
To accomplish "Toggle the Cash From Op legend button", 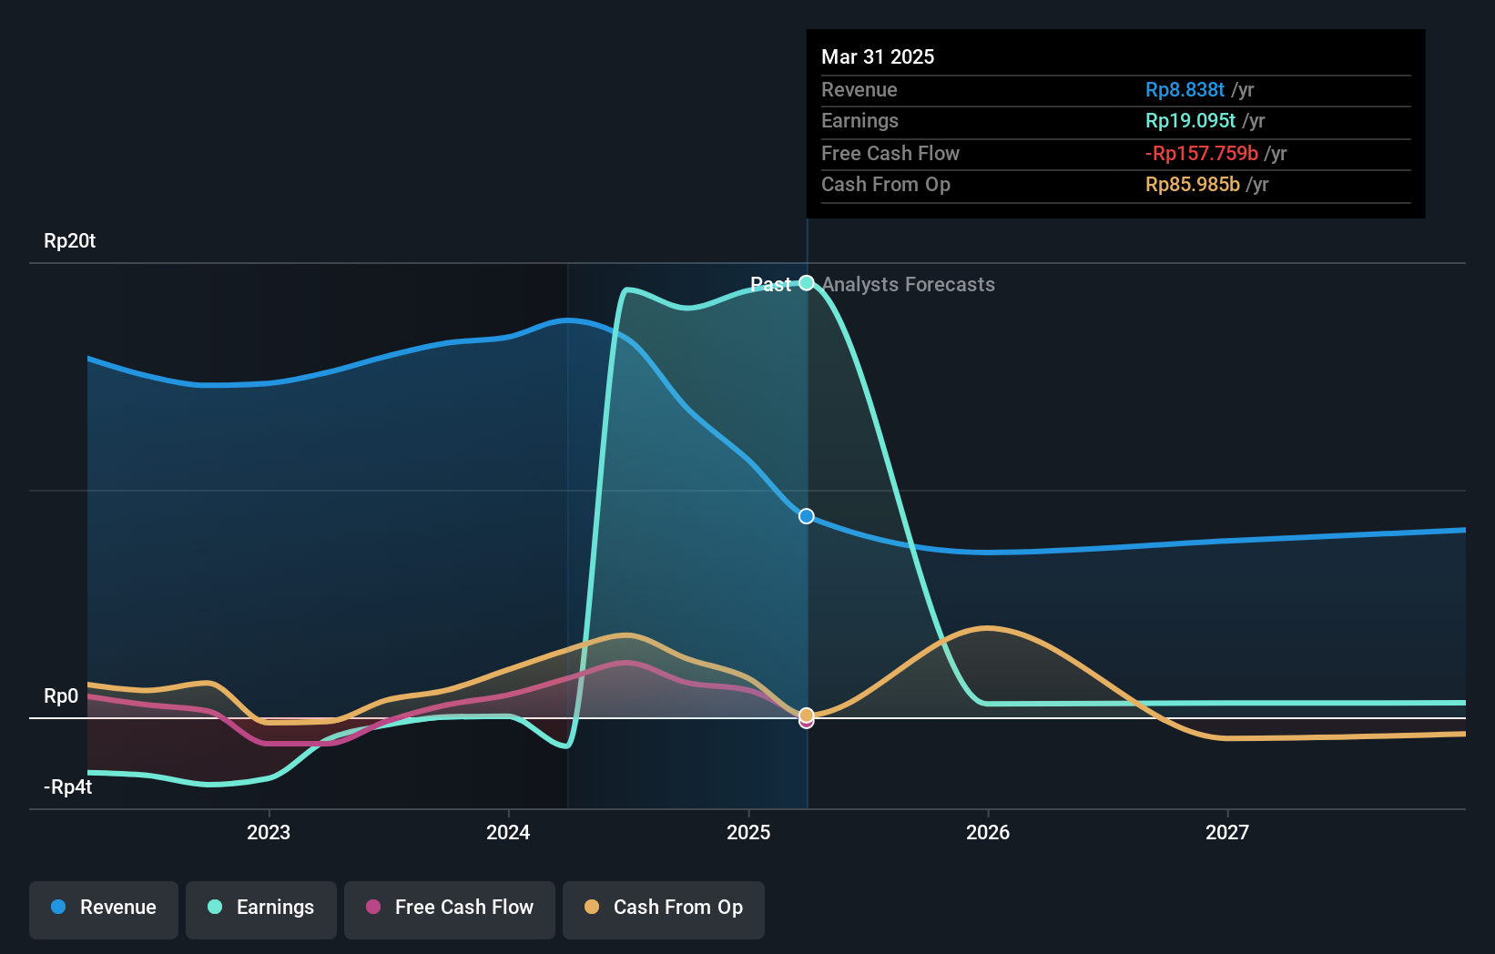I will (664, 909).
